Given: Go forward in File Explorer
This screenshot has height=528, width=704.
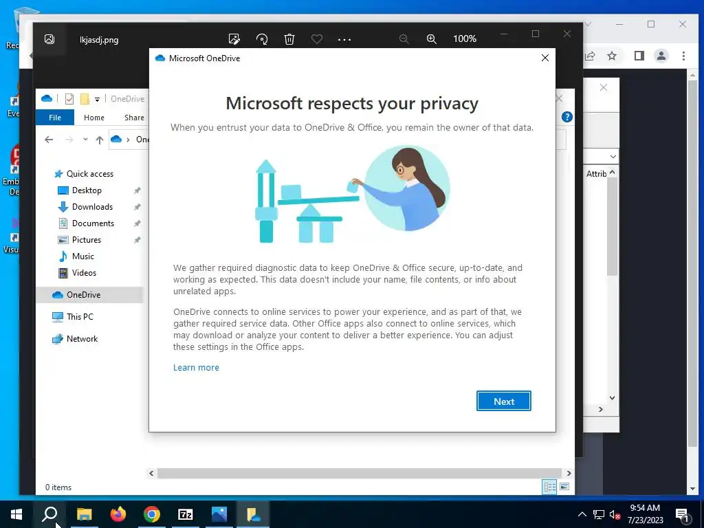Looking at the screenshot, I should pos(69,140).
